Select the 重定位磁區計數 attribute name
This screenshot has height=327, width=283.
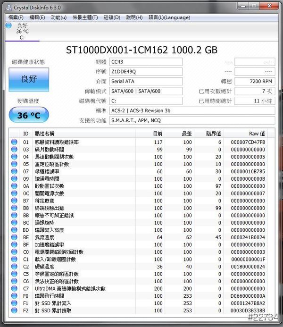click(52, 164)
